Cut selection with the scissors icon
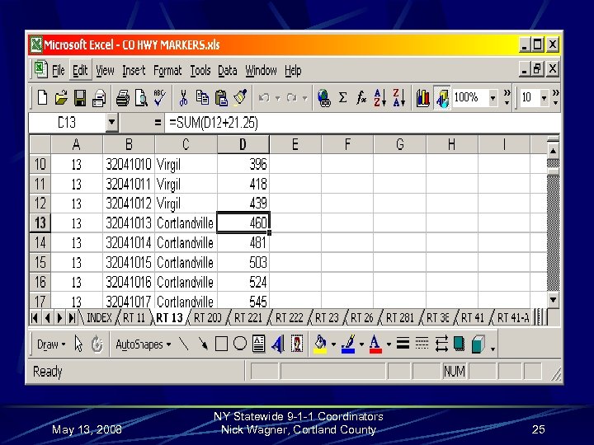This screenshot has width=594, height=445. (183, 98)
